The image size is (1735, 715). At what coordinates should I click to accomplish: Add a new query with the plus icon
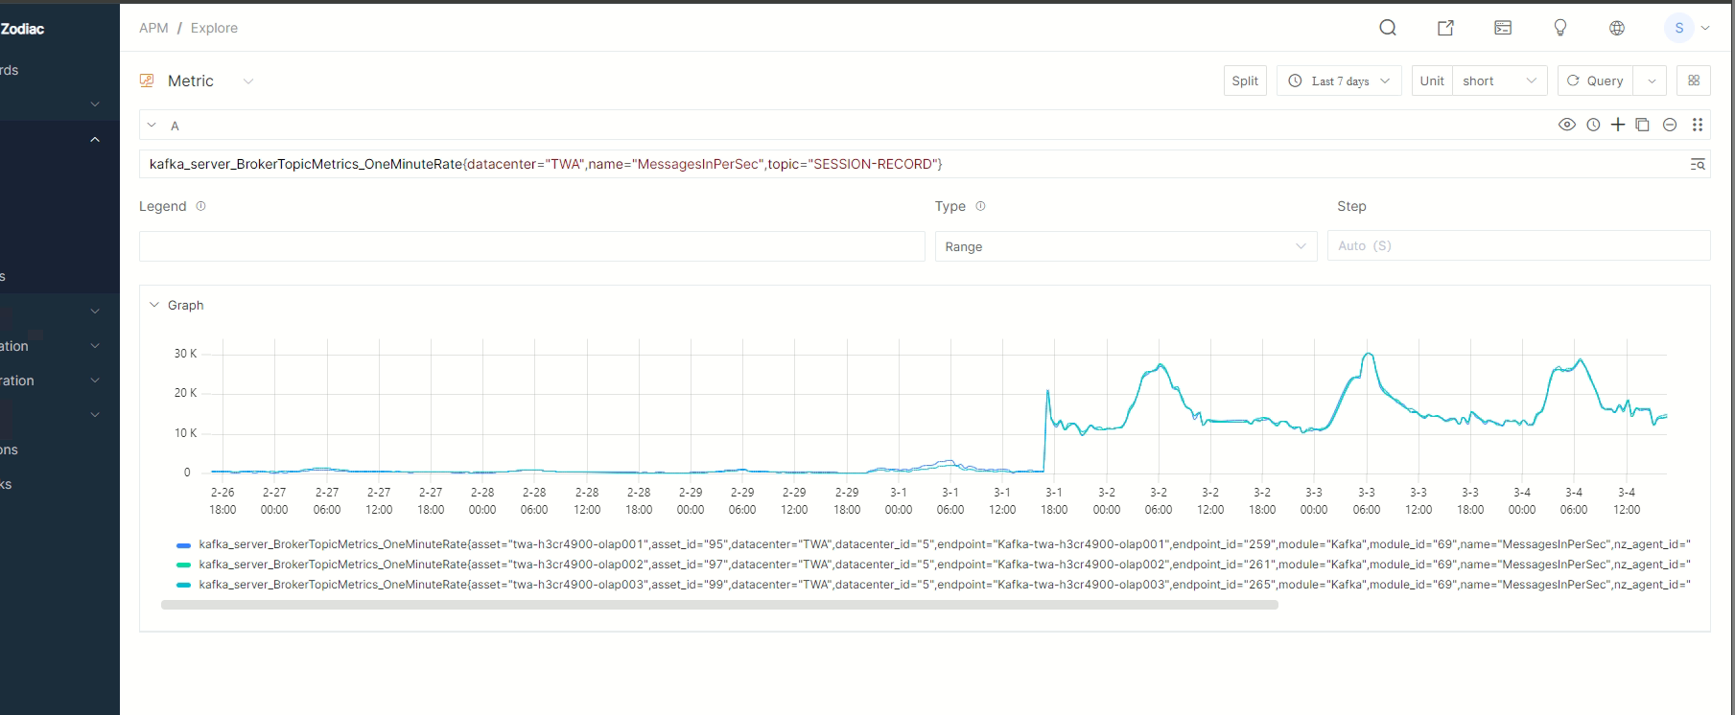1618,125
